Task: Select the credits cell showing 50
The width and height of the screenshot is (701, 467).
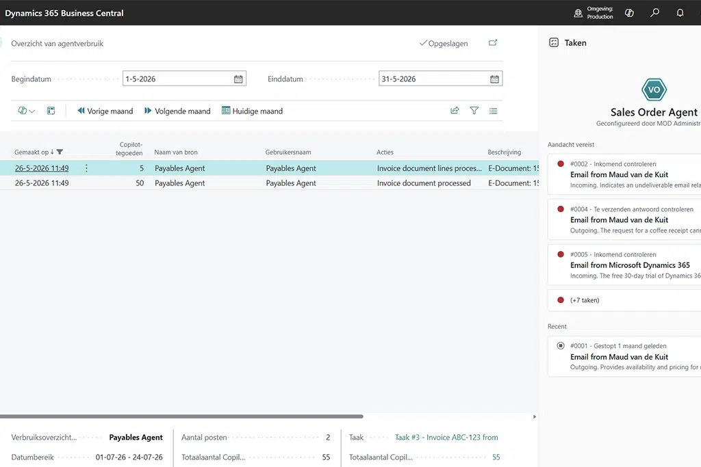Action: coord(140,183)
